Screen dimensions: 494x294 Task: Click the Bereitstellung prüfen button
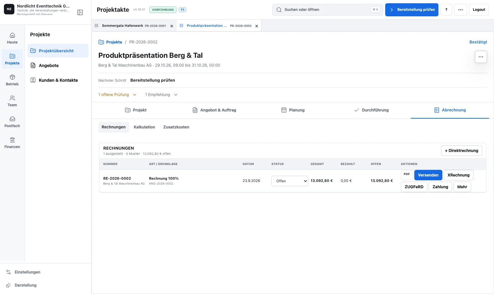(x=412, y=10)
